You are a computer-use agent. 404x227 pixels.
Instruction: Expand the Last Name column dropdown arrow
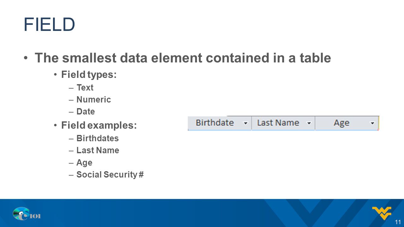point(309,123)
